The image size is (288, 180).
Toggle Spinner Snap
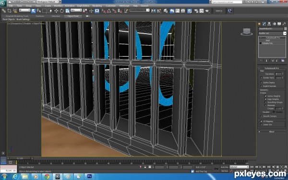pyautogui.click(x=120, y=11)
